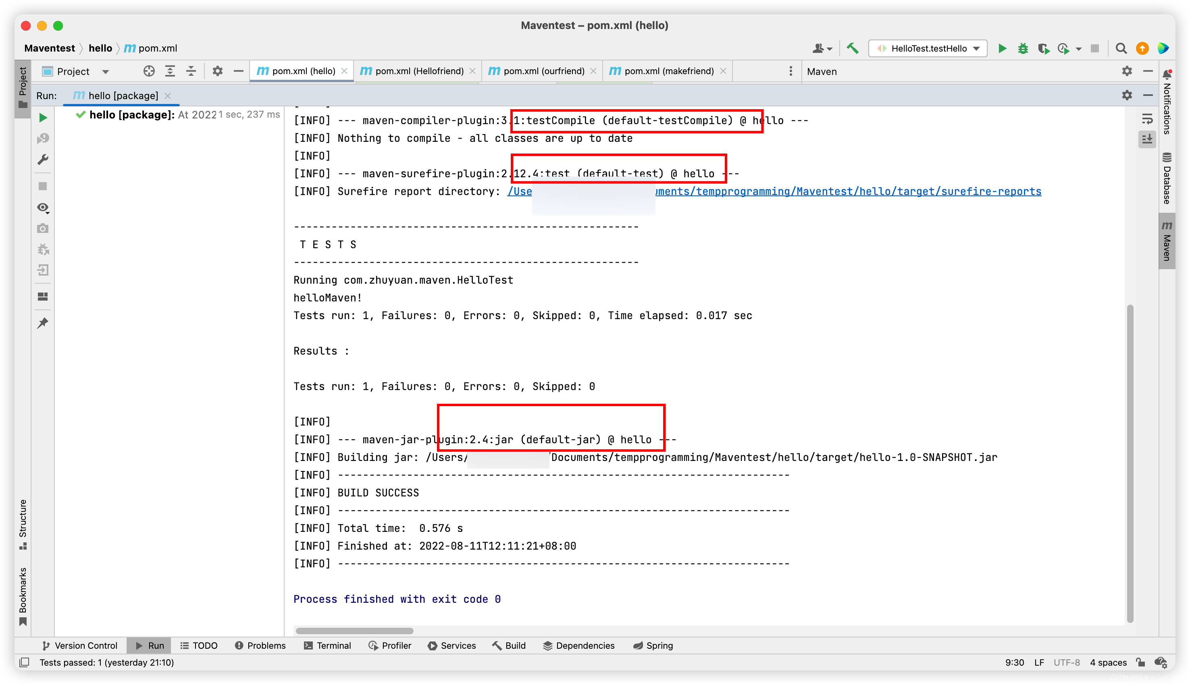
Task: Click the Stop square icon in the top toolbar
Action: (x=1095, y=48)
